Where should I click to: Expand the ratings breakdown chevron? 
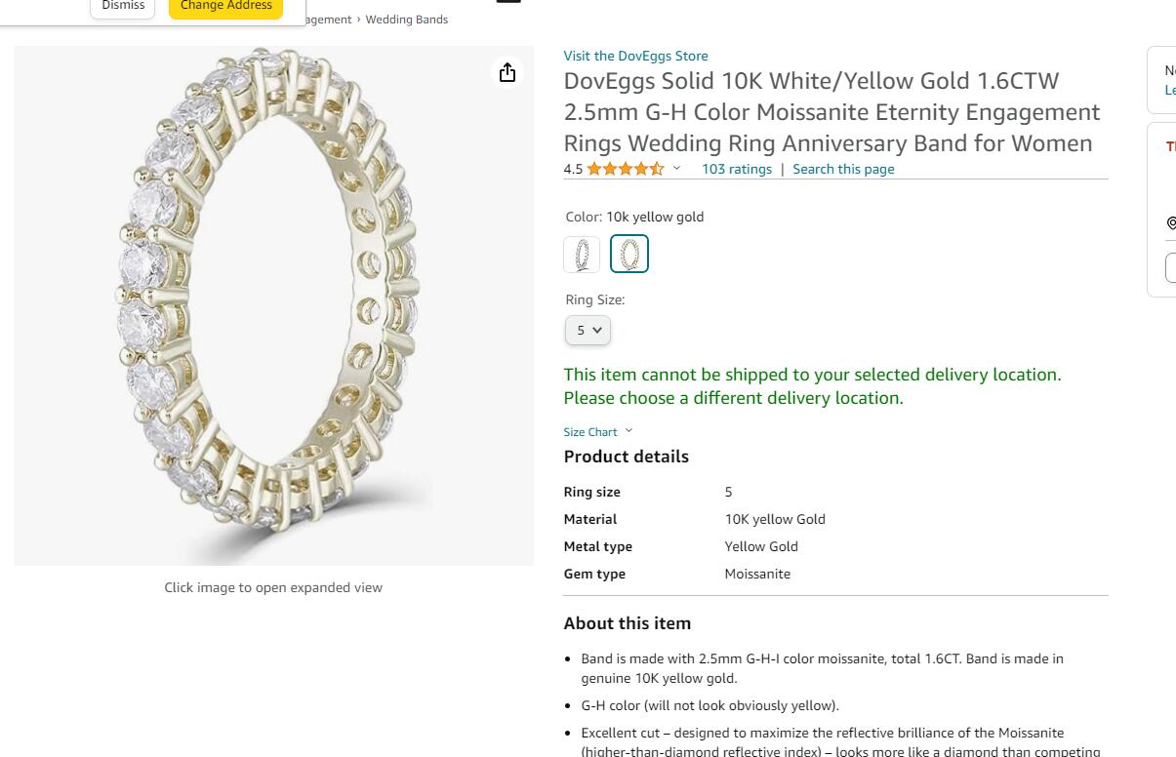[676, 169]
